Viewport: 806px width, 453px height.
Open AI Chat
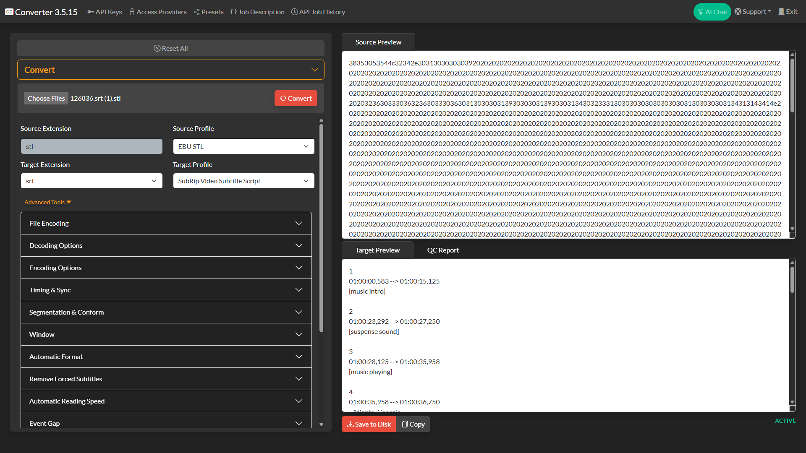click(x=712, y=11)
